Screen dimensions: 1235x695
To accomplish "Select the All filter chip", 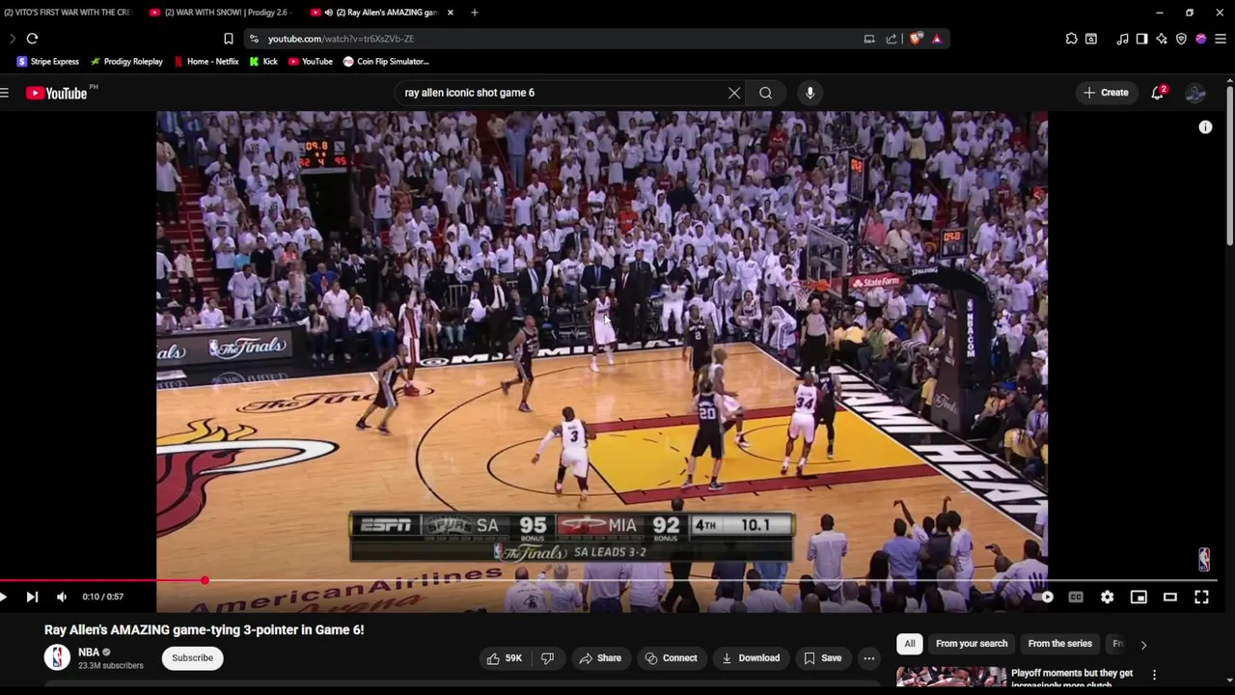I will (x=909, y=644).
